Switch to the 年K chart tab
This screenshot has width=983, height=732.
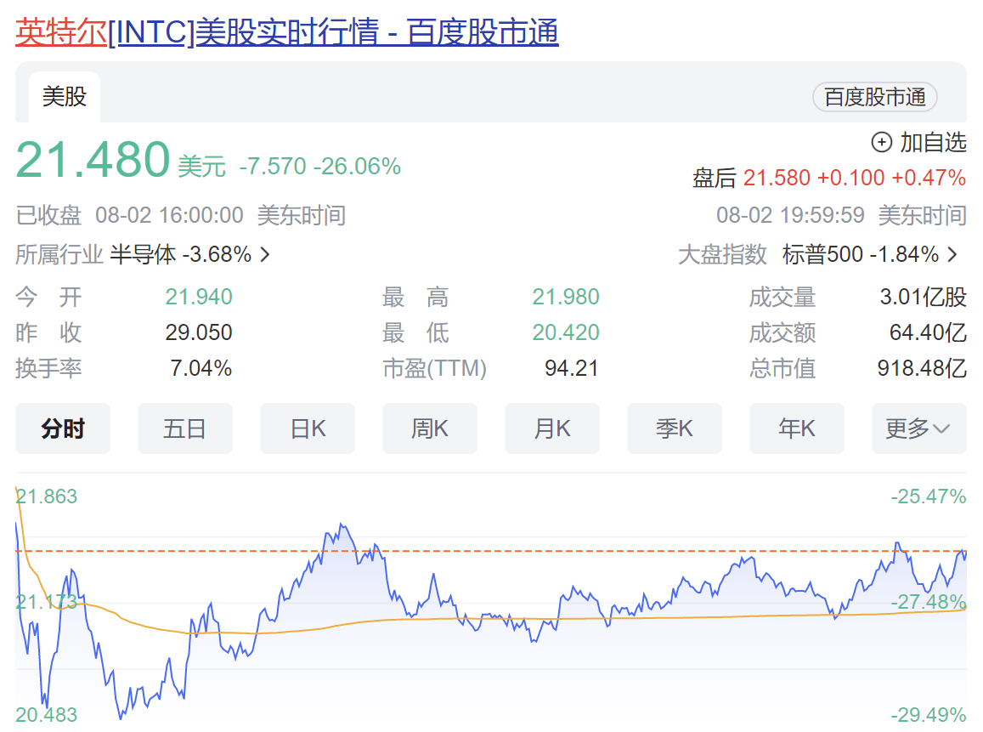[x=797, y=428]
